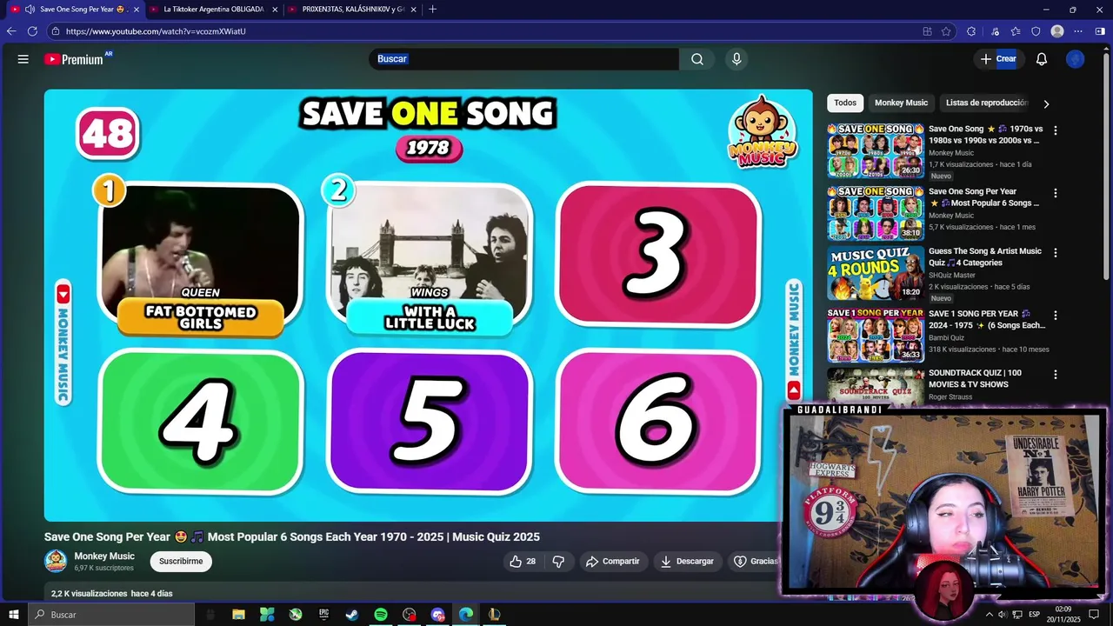This screenshot has width=1113, height=626.
Task: Open the Music Quiz 4 Rounds thumbnail
Action: click(x=875, y=273)
